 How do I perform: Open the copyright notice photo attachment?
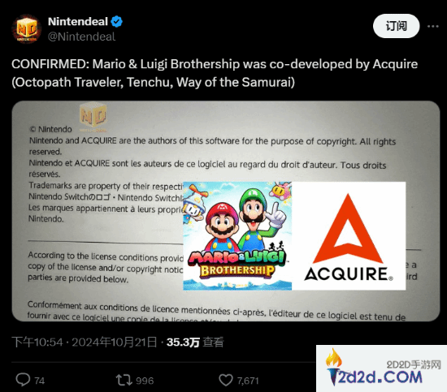pos(226,211)
